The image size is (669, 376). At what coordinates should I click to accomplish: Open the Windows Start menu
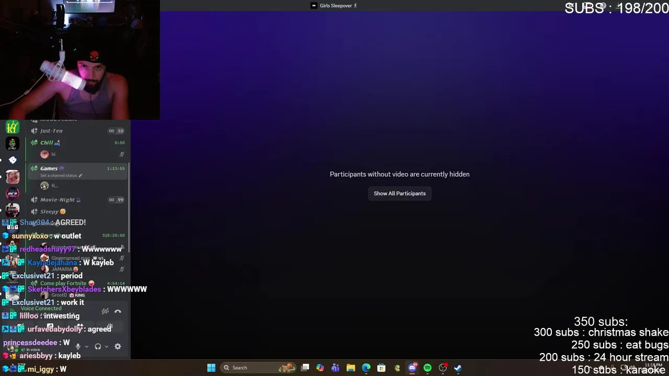coord(211,368)
